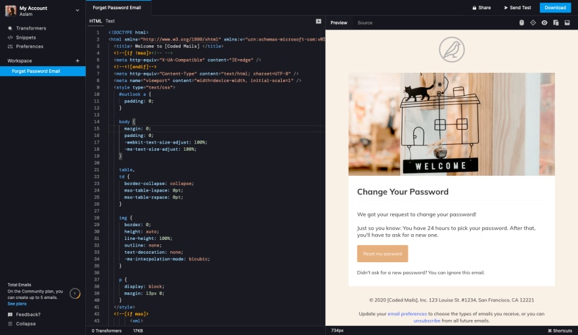Select the Text editor tab
This screenshot has width=578, height=335.
[110, 22]
